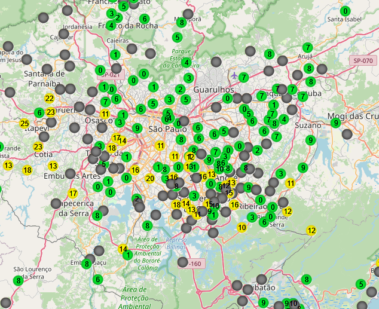Select the yellow 25 marker near Itapevi

pyautogui.click(x=25, y=124)
